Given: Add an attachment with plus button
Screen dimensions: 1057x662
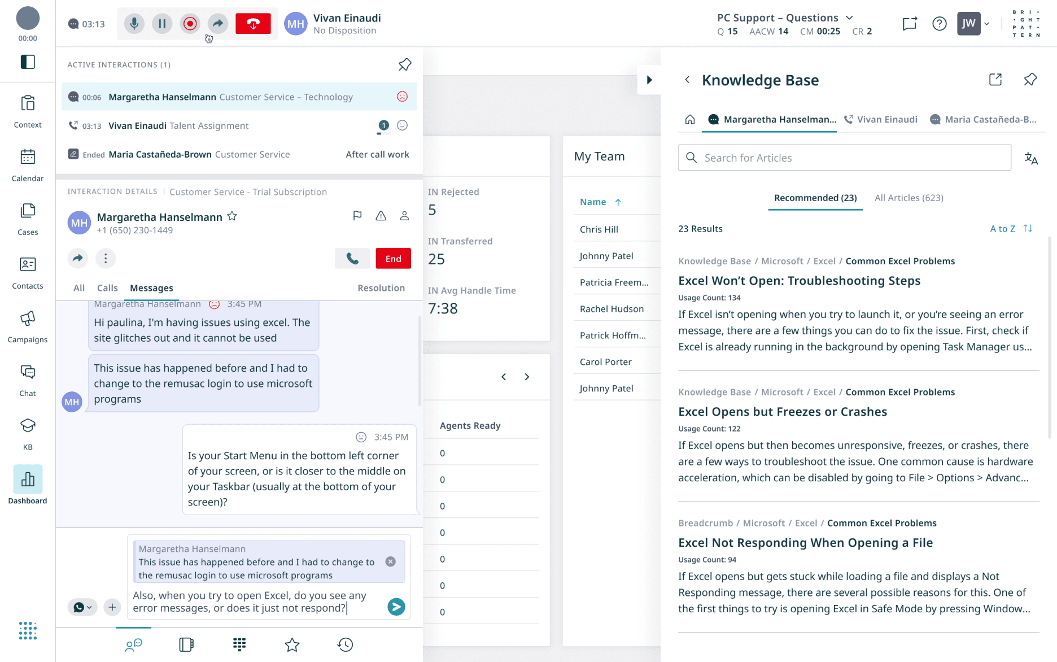Looking at the screenshot, I should coord(112,607).
